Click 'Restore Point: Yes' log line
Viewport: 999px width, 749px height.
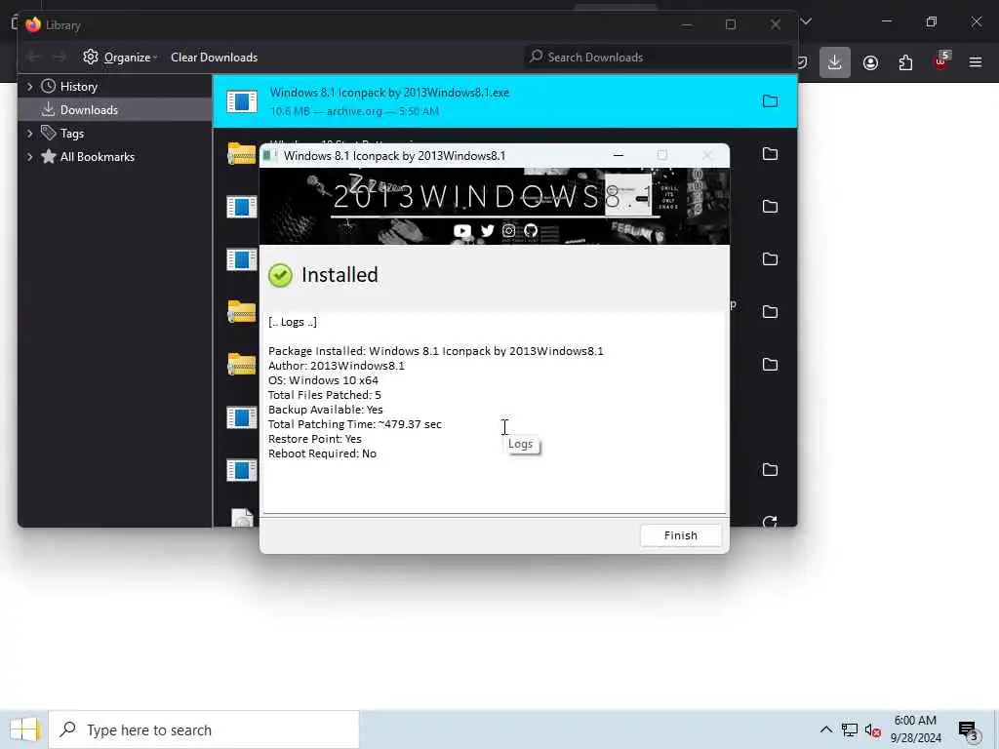point(315,439)
